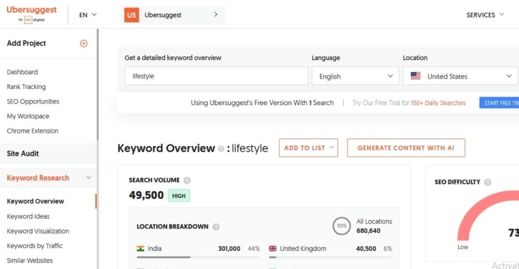Viewport: 519px width, 269px height.
Task: Click Generate Content With AI button
Action: coord(405,148)
